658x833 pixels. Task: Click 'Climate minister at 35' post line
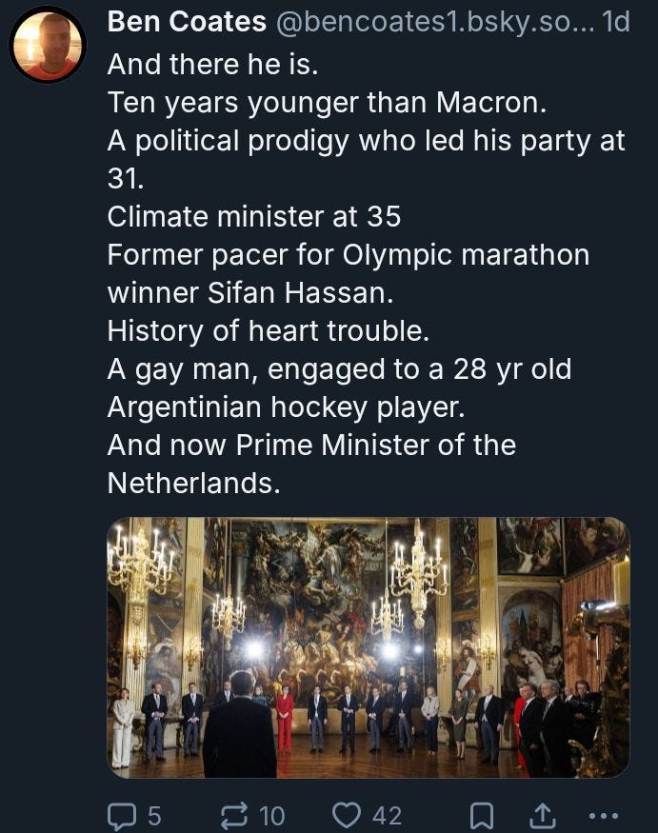(253, 217)
